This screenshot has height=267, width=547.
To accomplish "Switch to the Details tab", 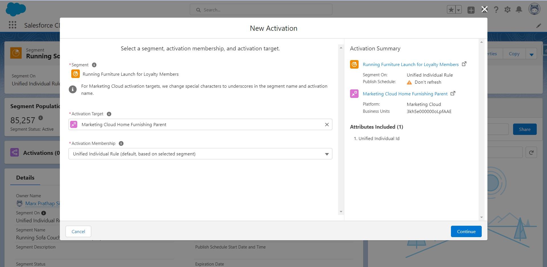I will pos(25,178).
